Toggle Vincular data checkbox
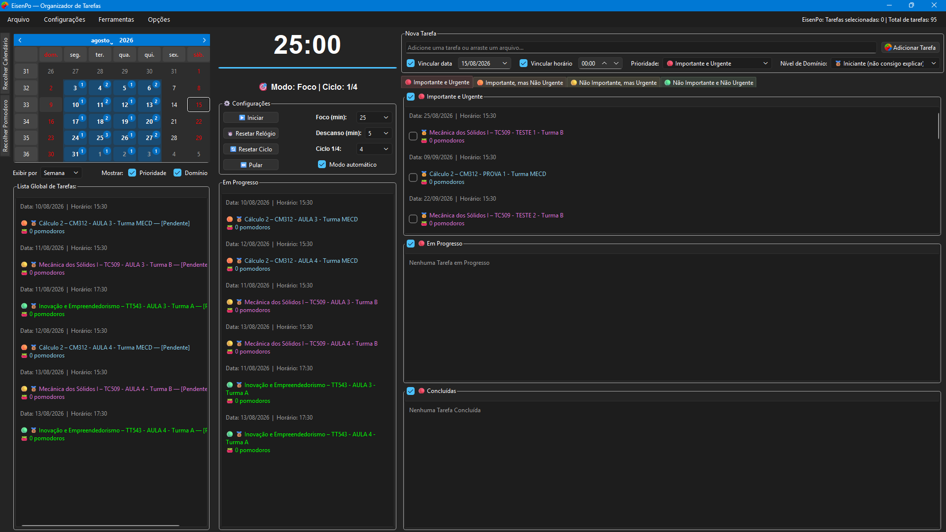Viewport: 946px width, 532px height. pos(411,63)
